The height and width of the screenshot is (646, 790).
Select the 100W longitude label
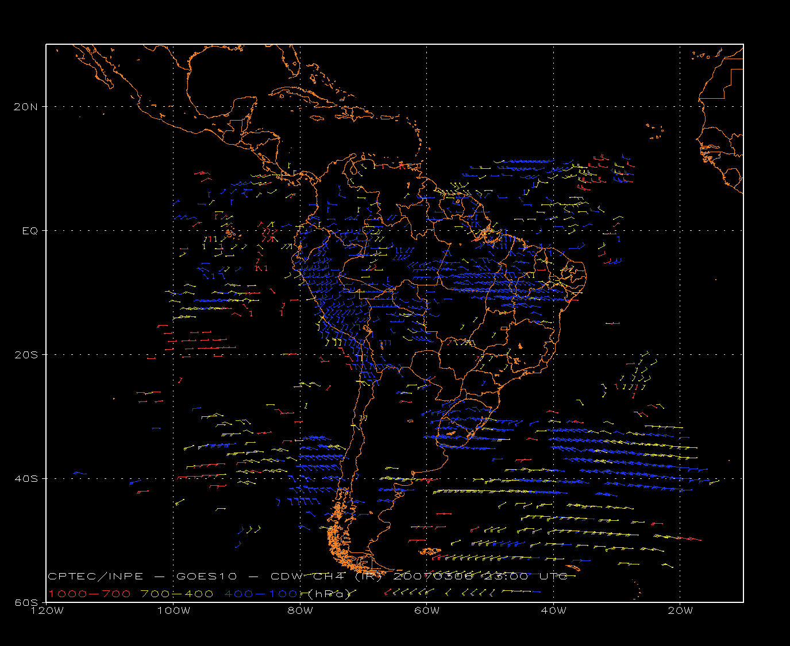point(174,610)
